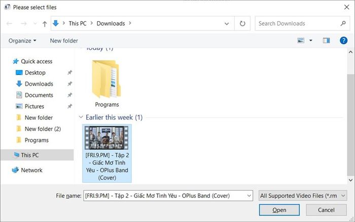Open Programs in the sidebar
Viewport: 355px width, 222px height.
pyautogui.click(x=37, y=140)
